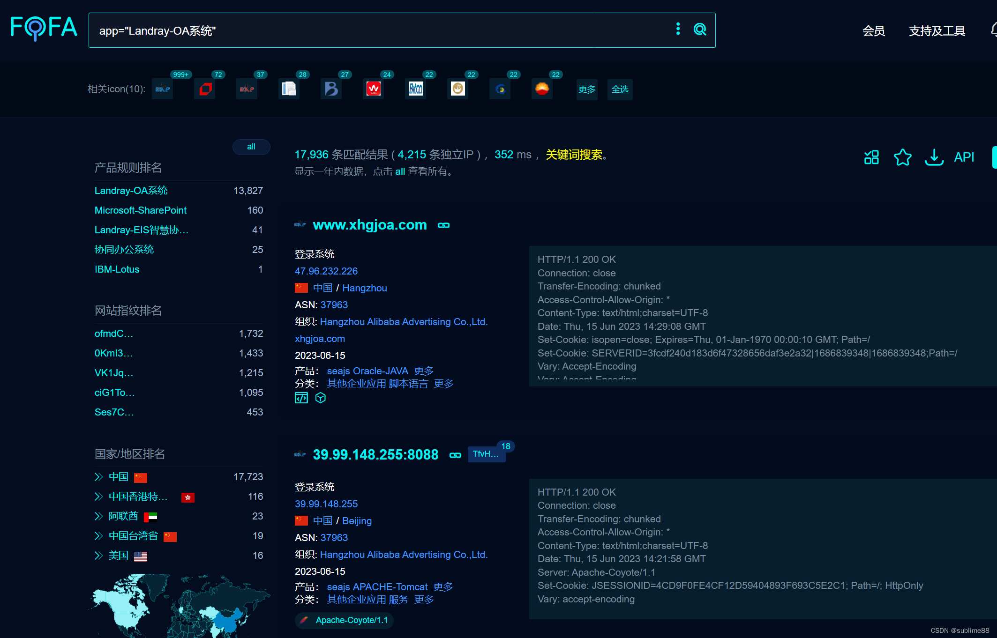Viewport: 997px width, 638px height.
Task: Select the related icon with 999+ badge
Action: [163, 89]
